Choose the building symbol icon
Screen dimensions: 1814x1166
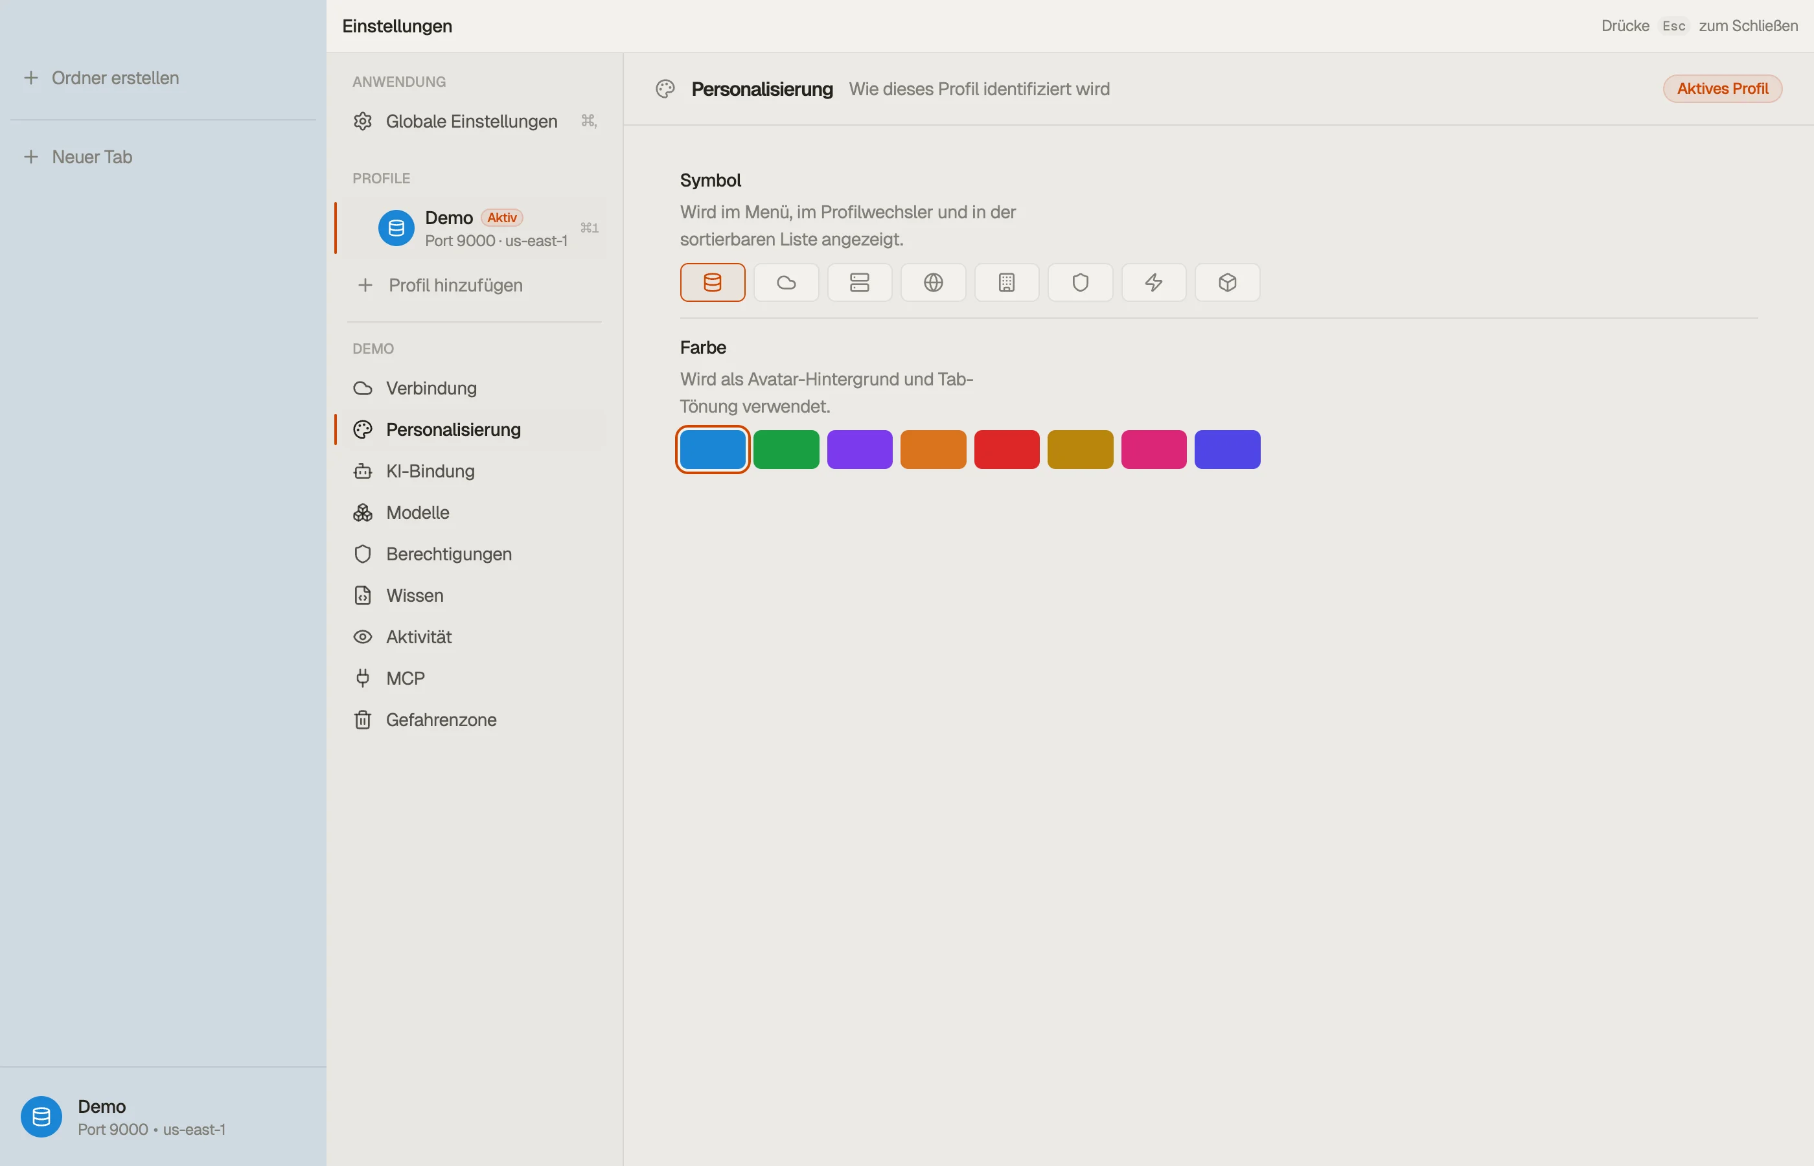1006,282
